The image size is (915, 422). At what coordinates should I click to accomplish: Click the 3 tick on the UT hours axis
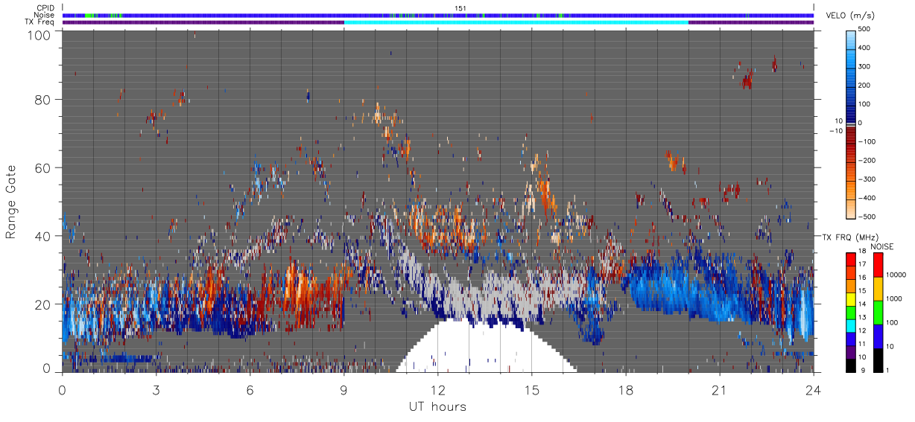156,390
